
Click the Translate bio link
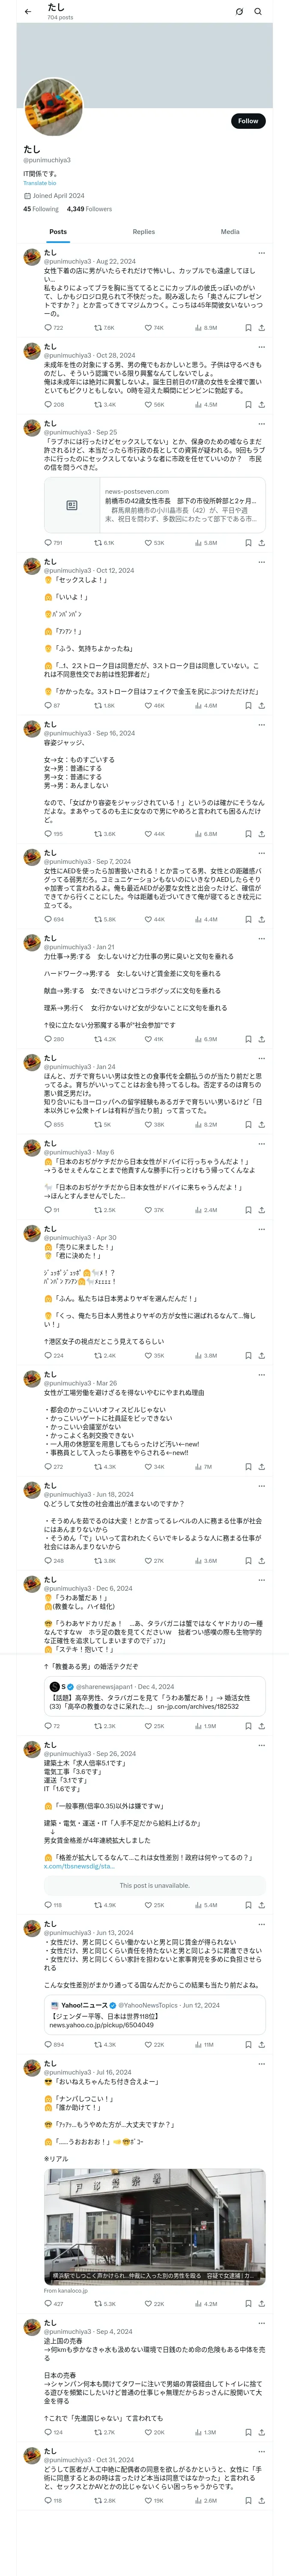[40, 183]
